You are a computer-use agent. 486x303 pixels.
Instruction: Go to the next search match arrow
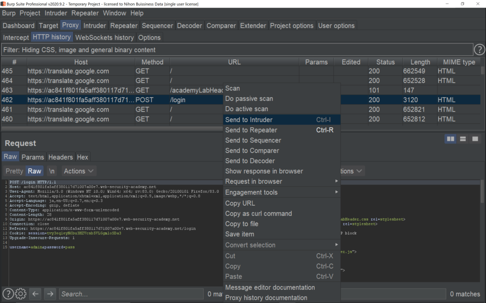(x=50, y=294)
